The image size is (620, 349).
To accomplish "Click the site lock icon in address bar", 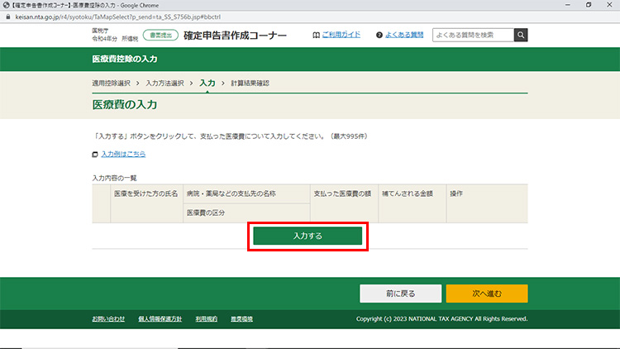I will pyautogui.click(x=8, y=16).
